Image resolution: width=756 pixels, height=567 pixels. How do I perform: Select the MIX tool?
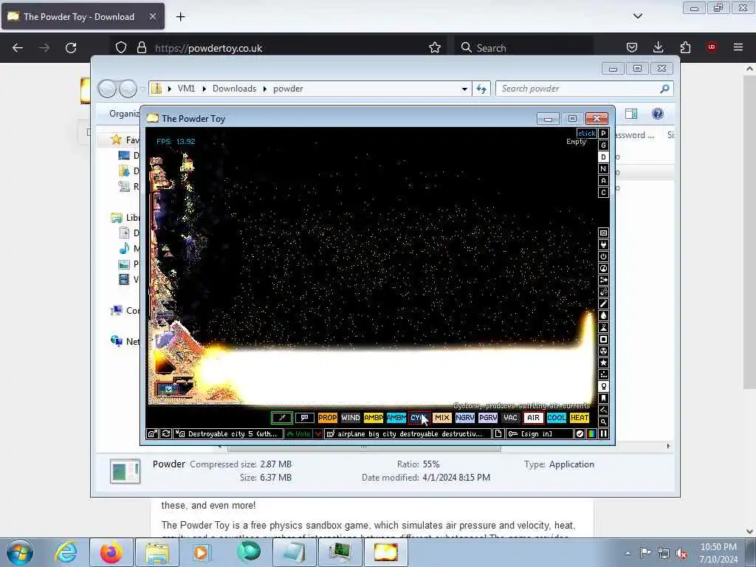pos(442,418)
